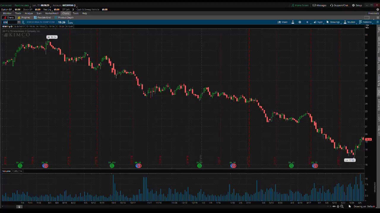Open Support/Chat
Image resolution: width=380 pixels, height=213 pixels.
339,5
